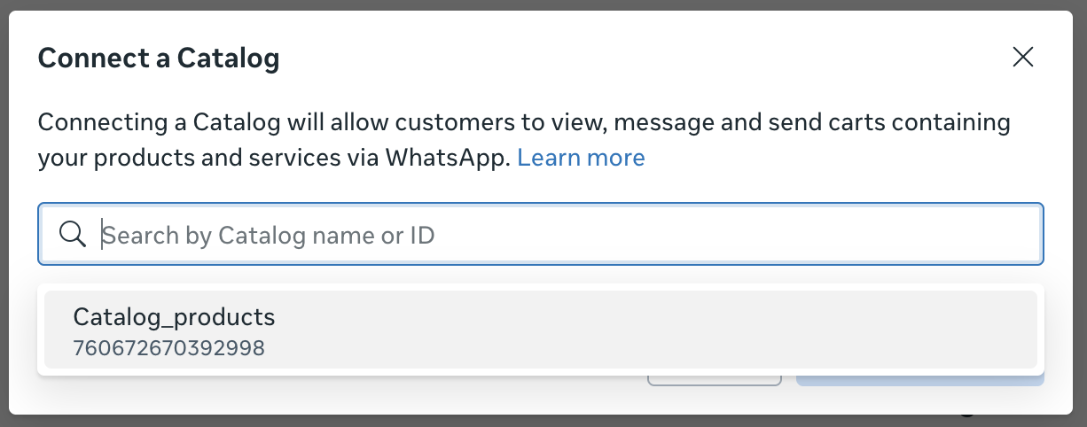This screenshot has width=1087, height=427.
Task: Click the X icon beside the dialog title
Action: pos(1023,58)
